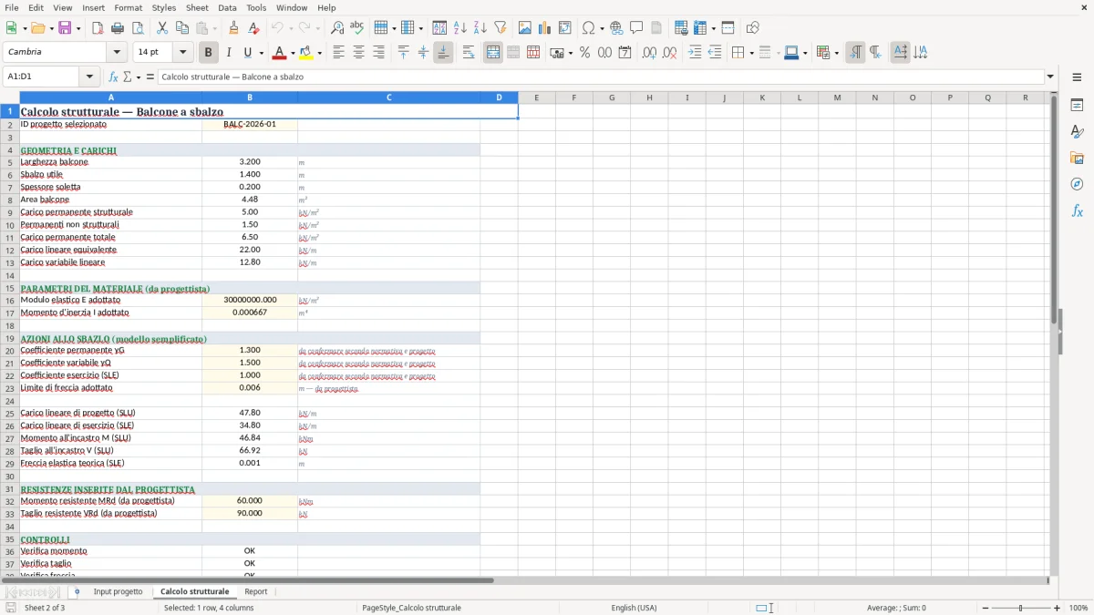Click the Cut scissors icon
Image resolution: width=1094 pixels, height=615 pixels.
[162, 28]
